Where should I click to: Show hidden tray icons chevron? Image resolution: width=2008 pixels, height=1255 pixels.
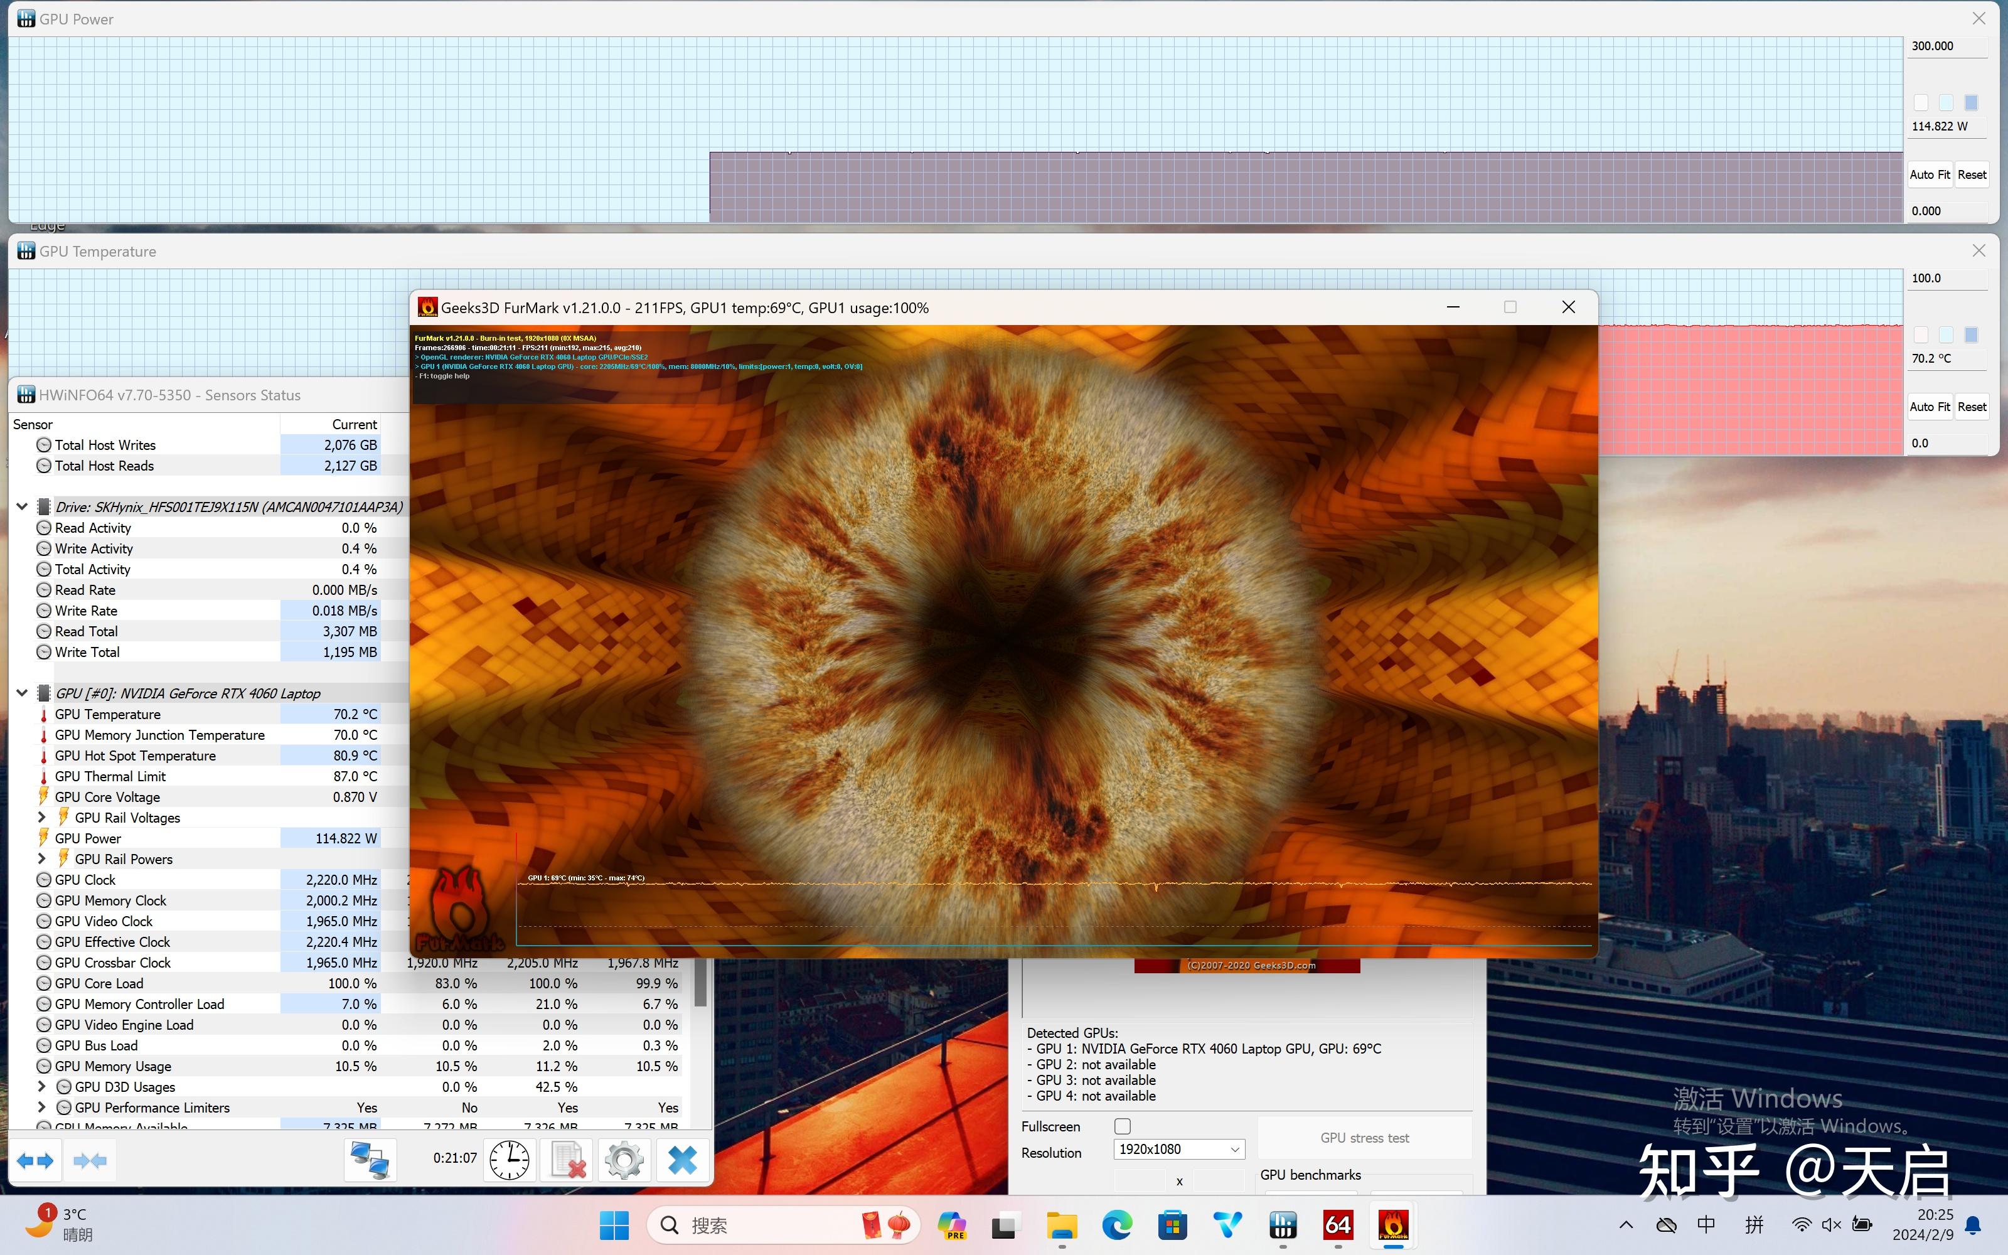point(1625,1225)
